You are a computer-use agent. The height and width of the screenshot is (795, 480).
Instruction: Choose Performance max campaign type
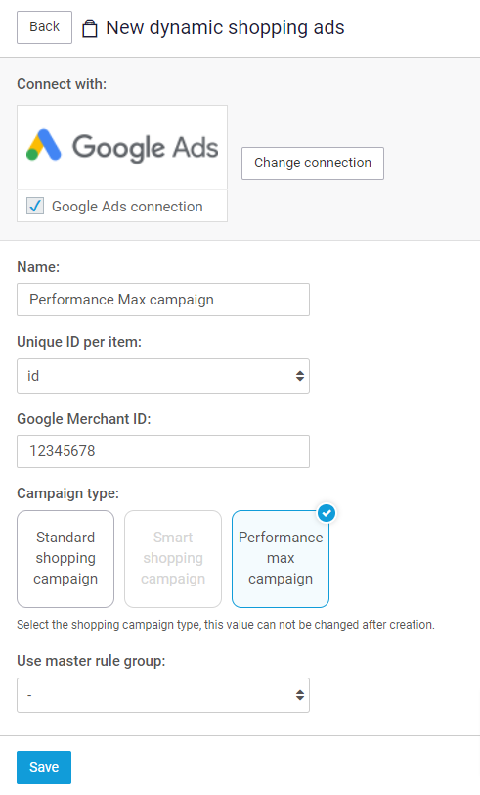tap(281, 559)
